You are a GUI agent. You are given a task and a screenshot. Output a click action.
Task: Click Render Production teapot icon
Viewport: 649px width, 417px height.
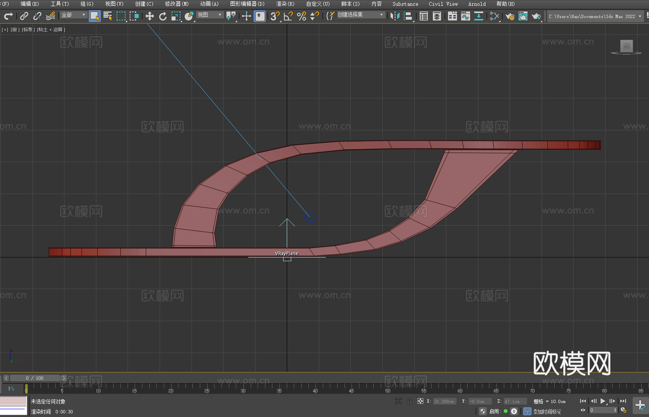[536, 16]
